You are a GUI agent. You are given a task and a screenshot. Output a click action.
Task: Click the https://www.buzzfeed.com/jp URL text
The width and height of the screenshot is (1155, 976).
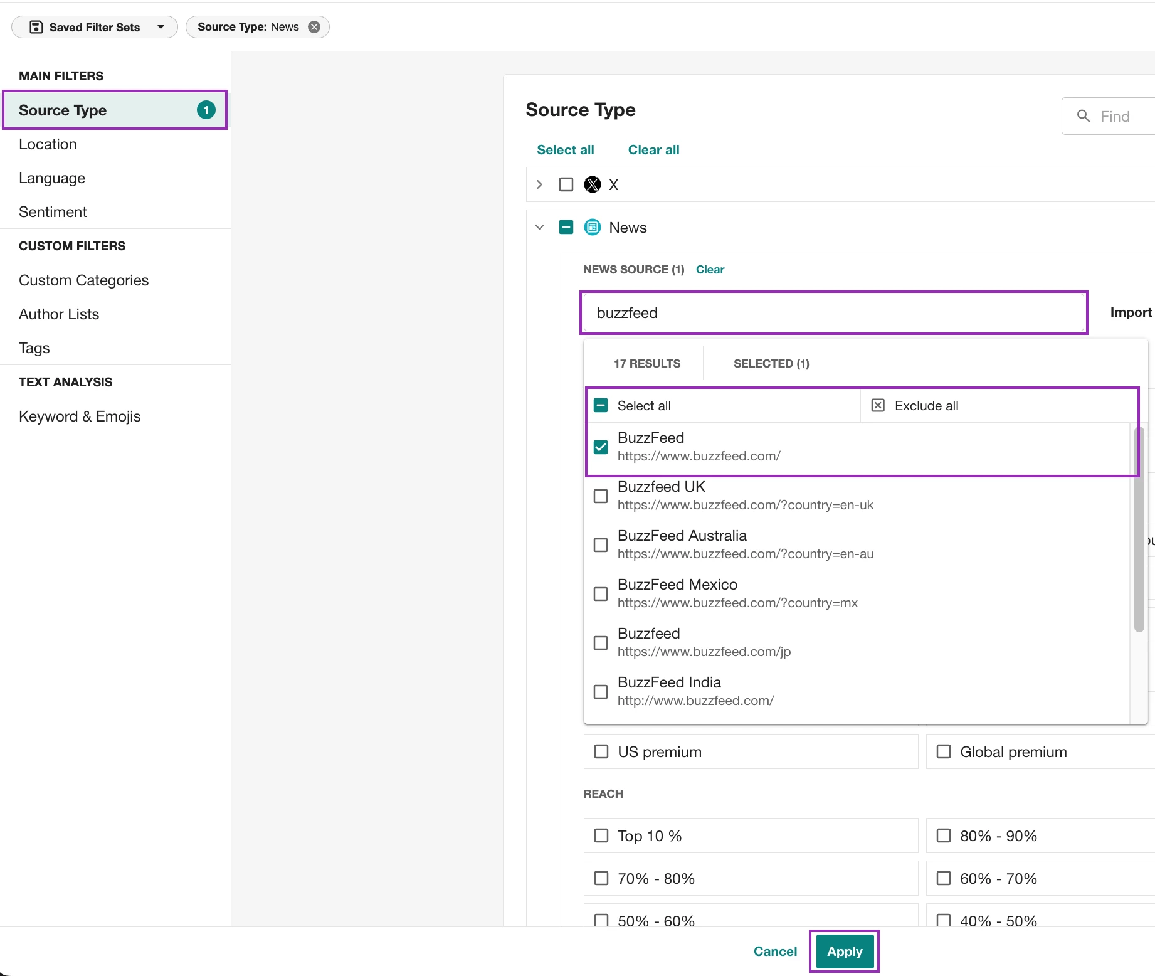coord(704,652)
